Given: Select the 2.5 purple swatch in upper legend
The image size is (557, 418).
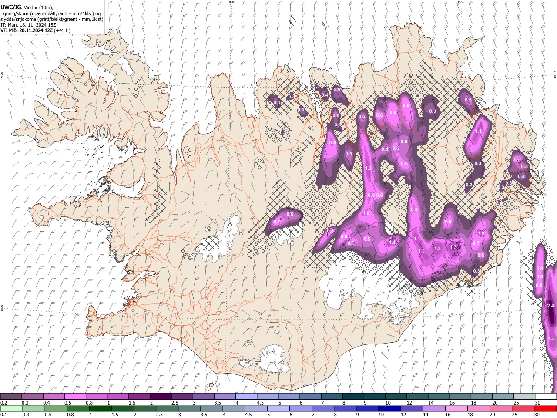Looking at the screenshot, I should 181,397.
